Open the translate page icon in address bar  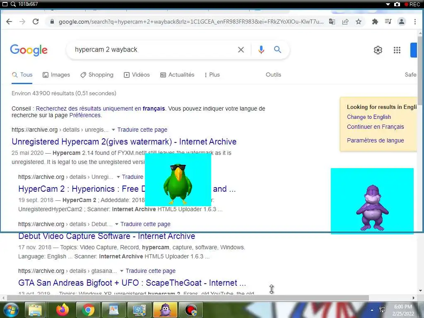pos(332,22)
